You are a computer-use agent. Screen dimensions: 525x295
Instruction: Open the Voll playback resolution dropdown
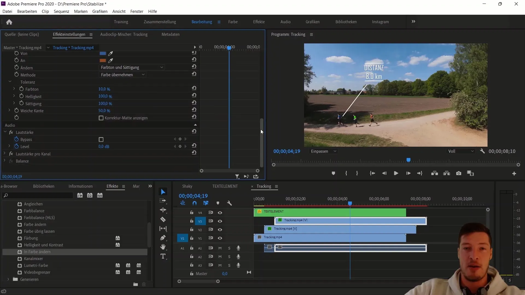(461, 151)
